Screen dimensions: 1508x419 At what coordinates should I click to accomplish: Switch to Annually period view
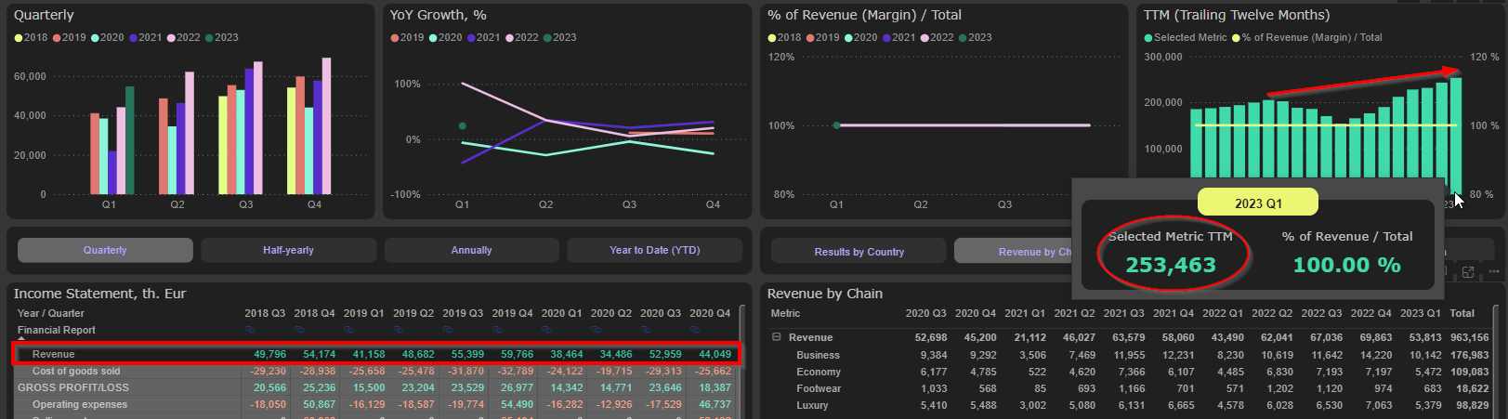(x=471, y=250)
